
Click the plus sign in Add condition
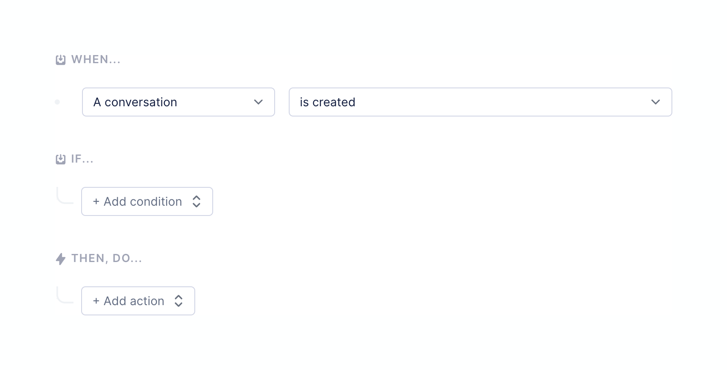96,201
